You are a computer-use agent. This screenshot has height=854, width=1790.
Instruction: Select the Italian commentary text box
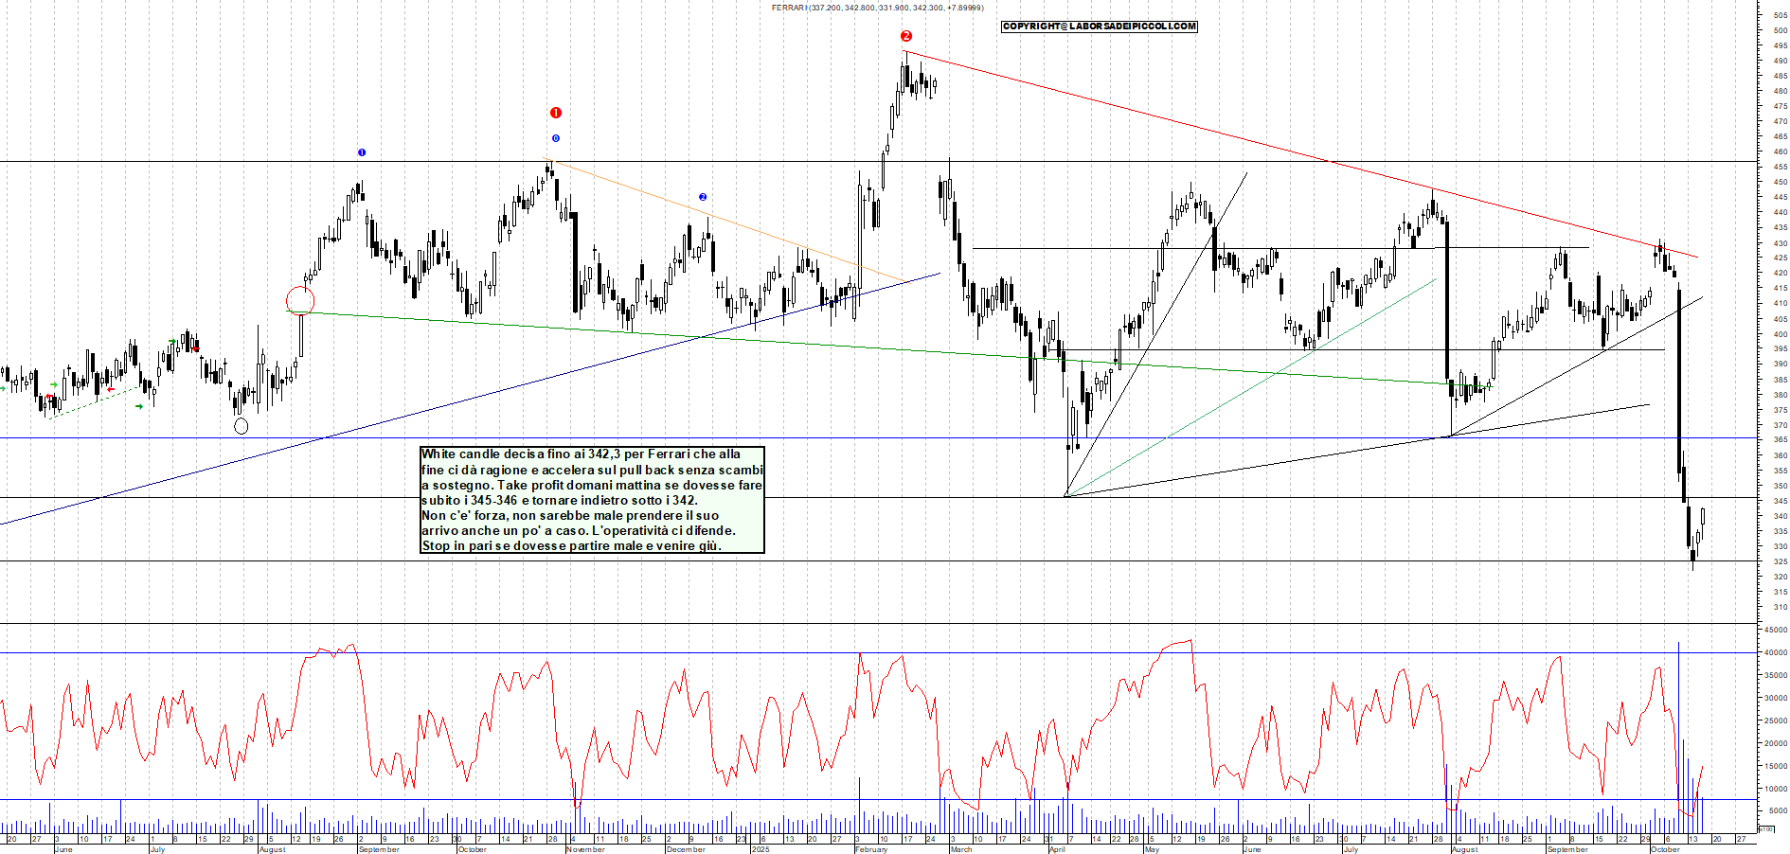(592, 500)
